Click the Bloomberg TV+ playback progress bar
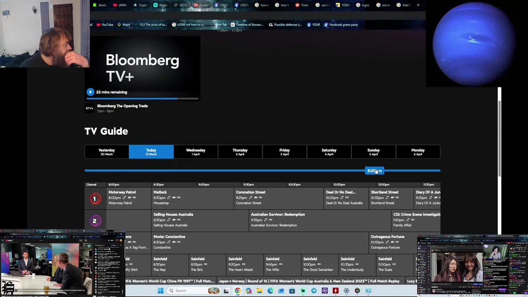 [x=142, y=99]
